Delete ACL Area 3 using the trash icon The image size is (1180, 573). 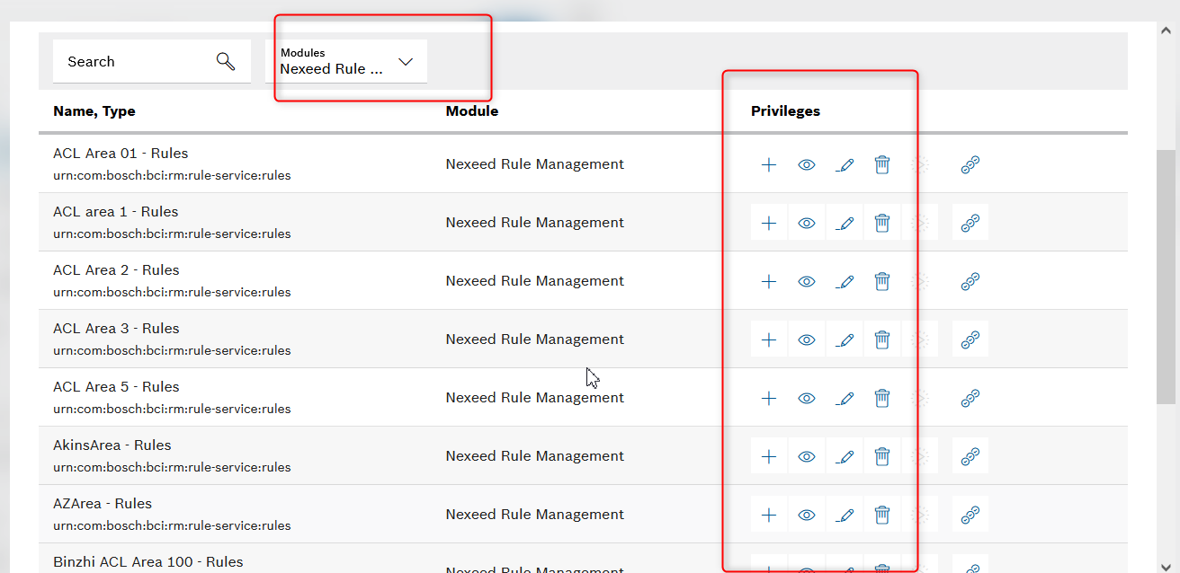pyautogui.click(x=882, y=339)
